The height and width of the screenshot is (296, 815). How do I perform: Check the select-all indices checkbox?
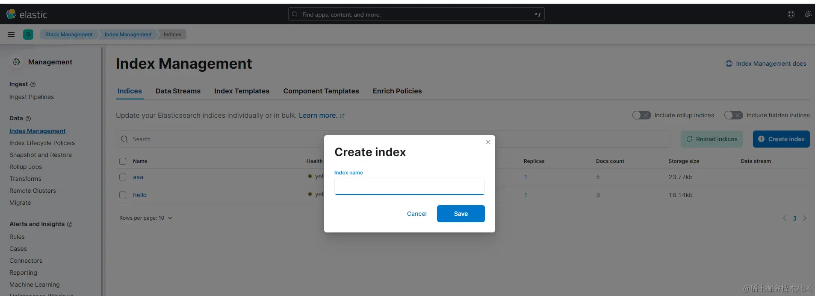click(123, 161)
